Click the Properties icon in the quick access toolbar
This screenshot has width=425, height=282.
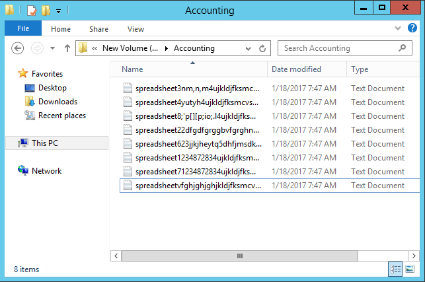[x=31, y=11]
